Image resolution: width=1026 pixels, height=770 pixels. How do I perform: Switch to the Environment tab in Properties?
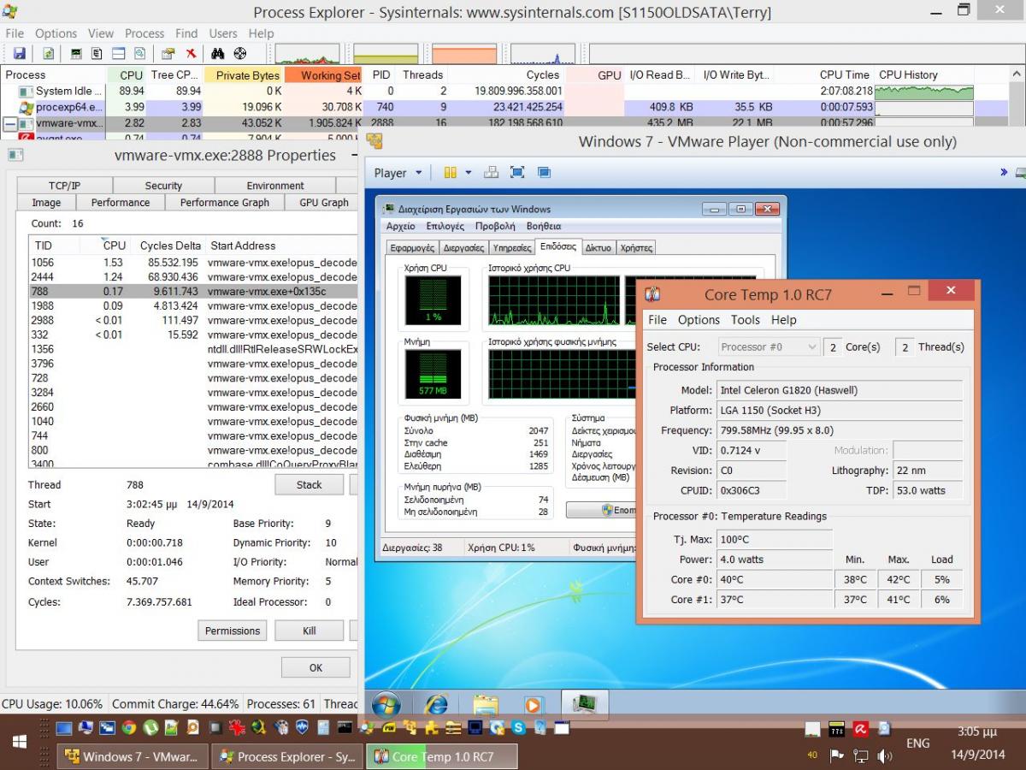tap(275, 185)
